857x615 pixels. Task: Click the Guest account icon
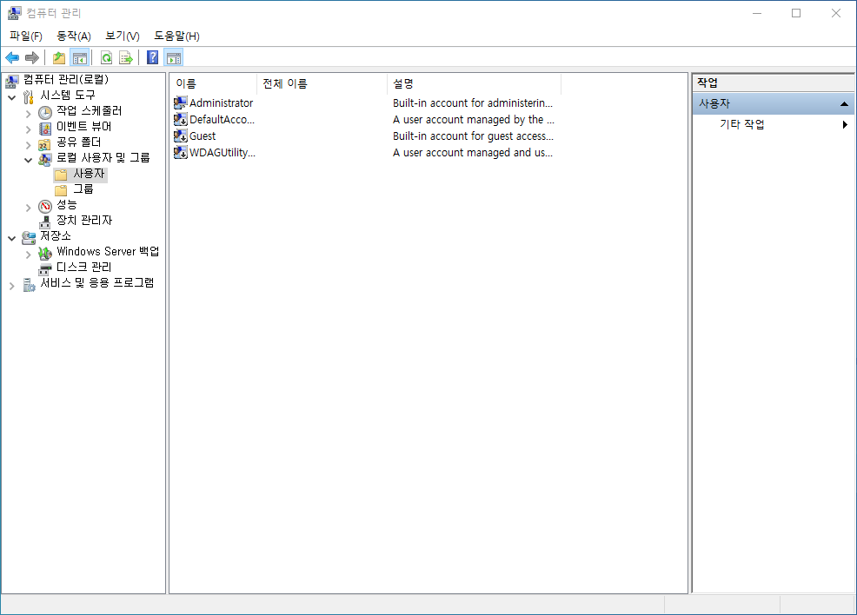click(x=181, y=136)
